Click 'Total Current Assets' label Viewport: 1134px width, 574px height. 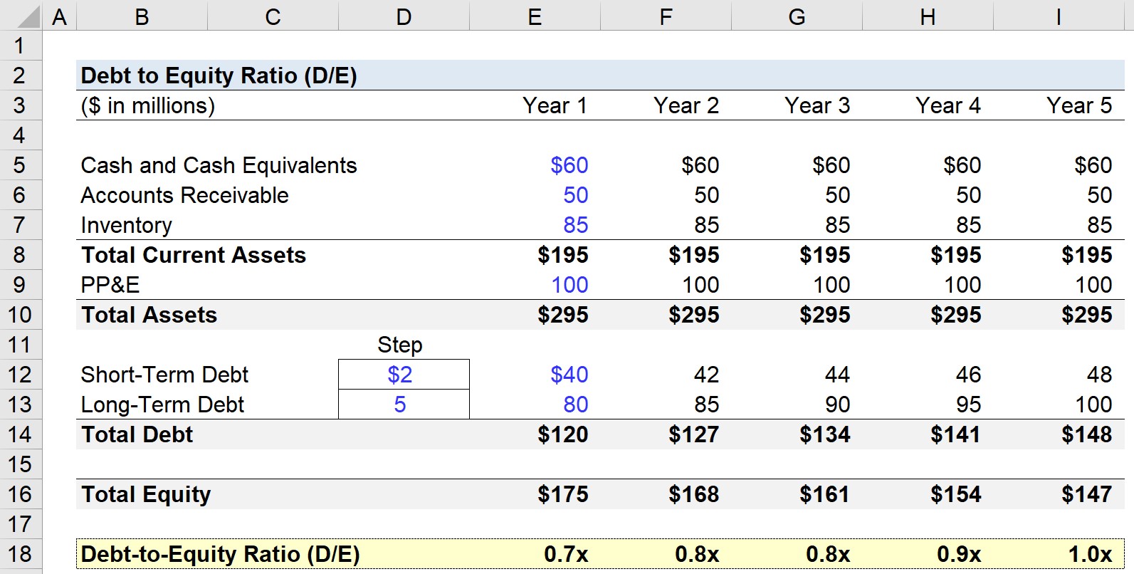194,255
